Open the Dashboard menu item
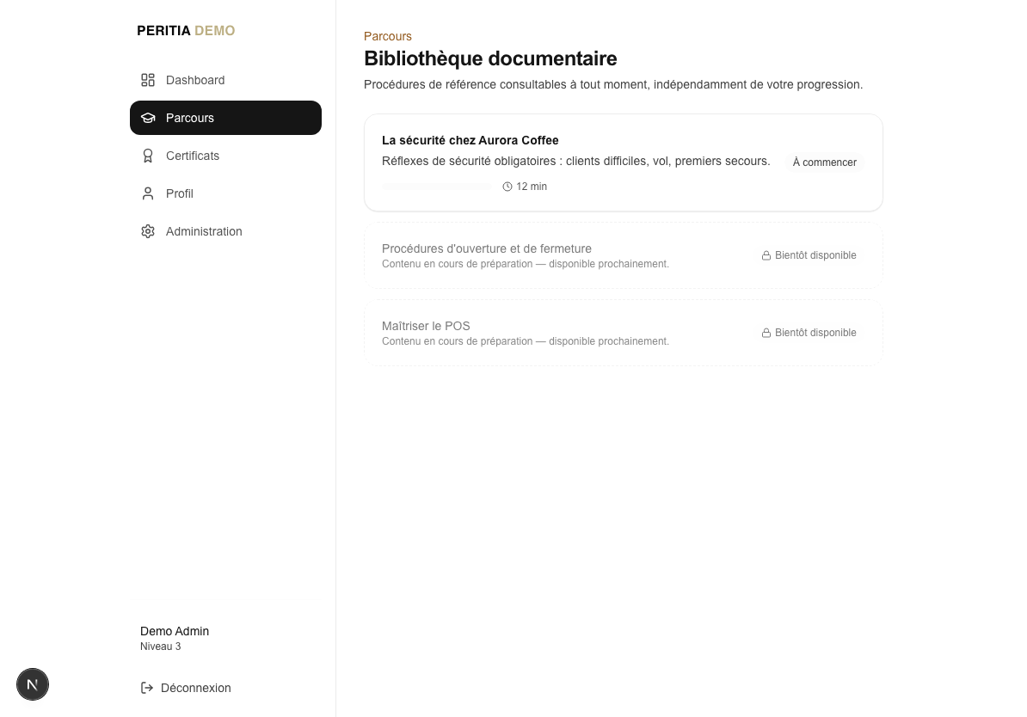 tap(225, 80)
